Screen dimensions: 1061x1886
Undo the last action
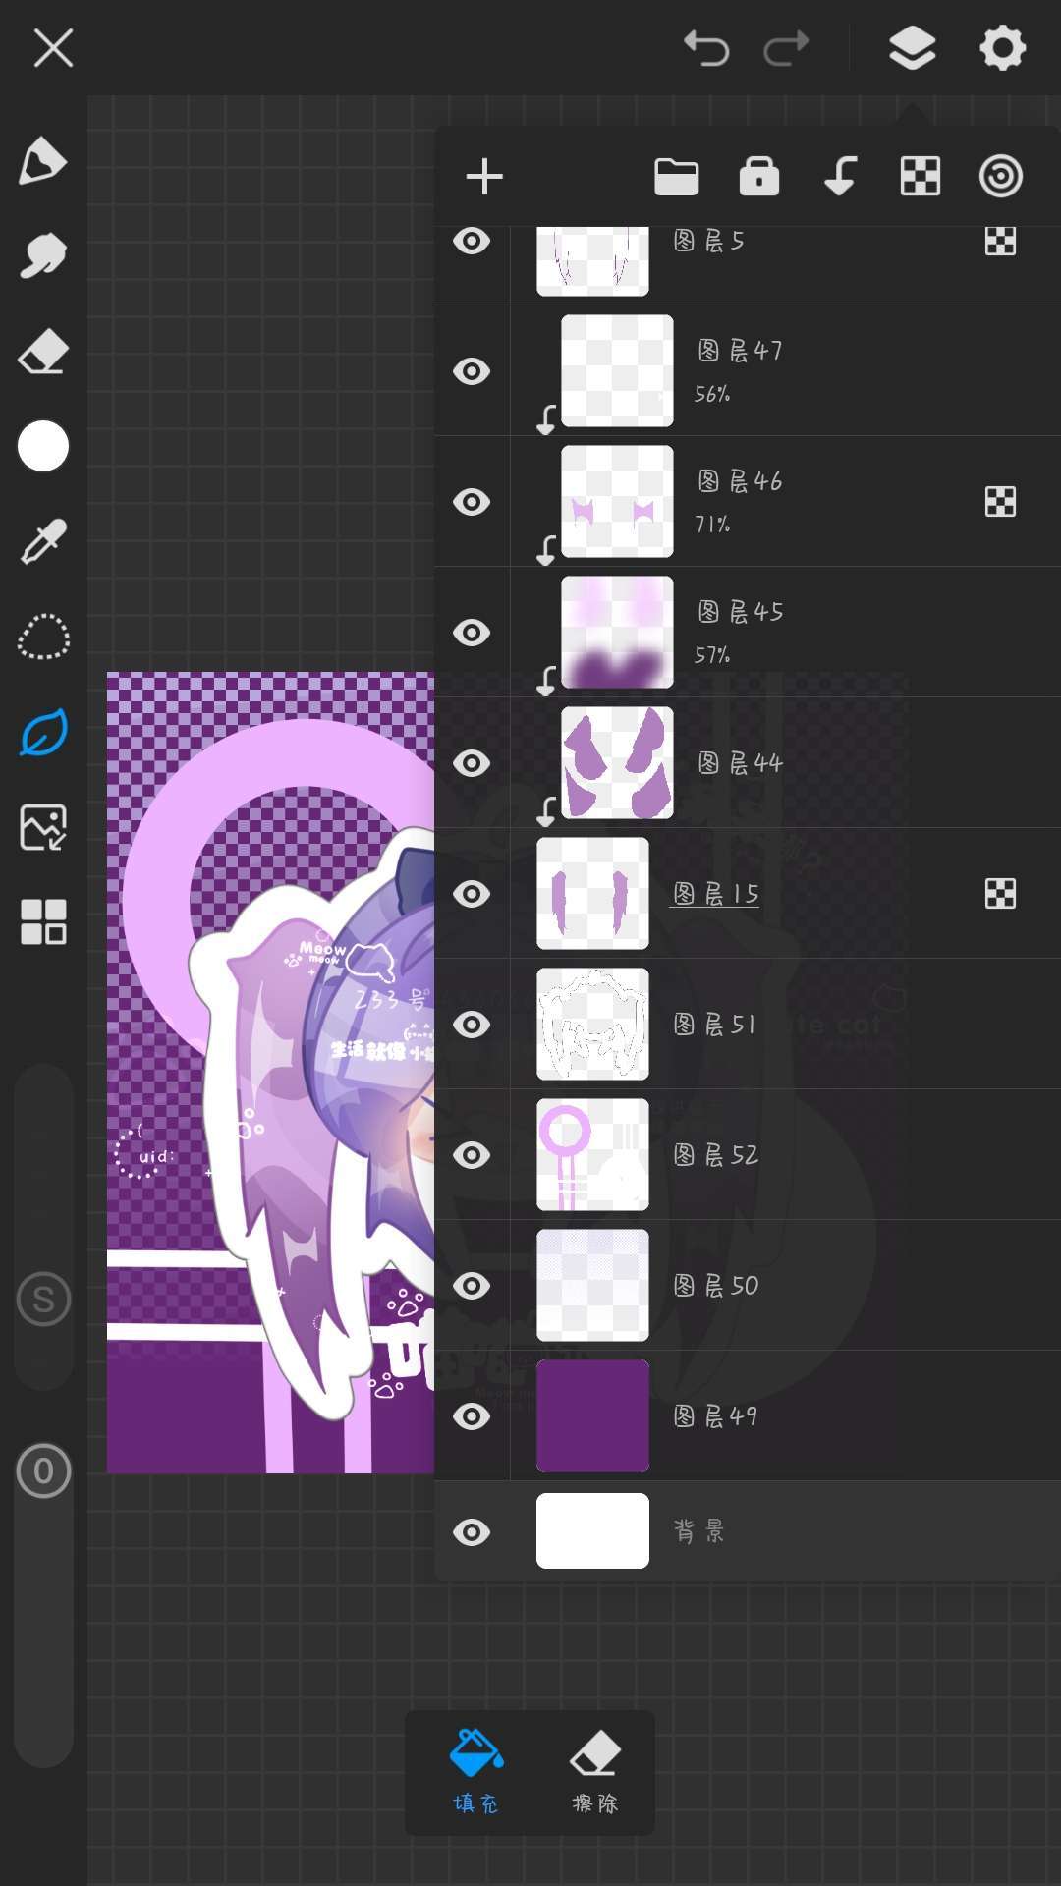706,47
